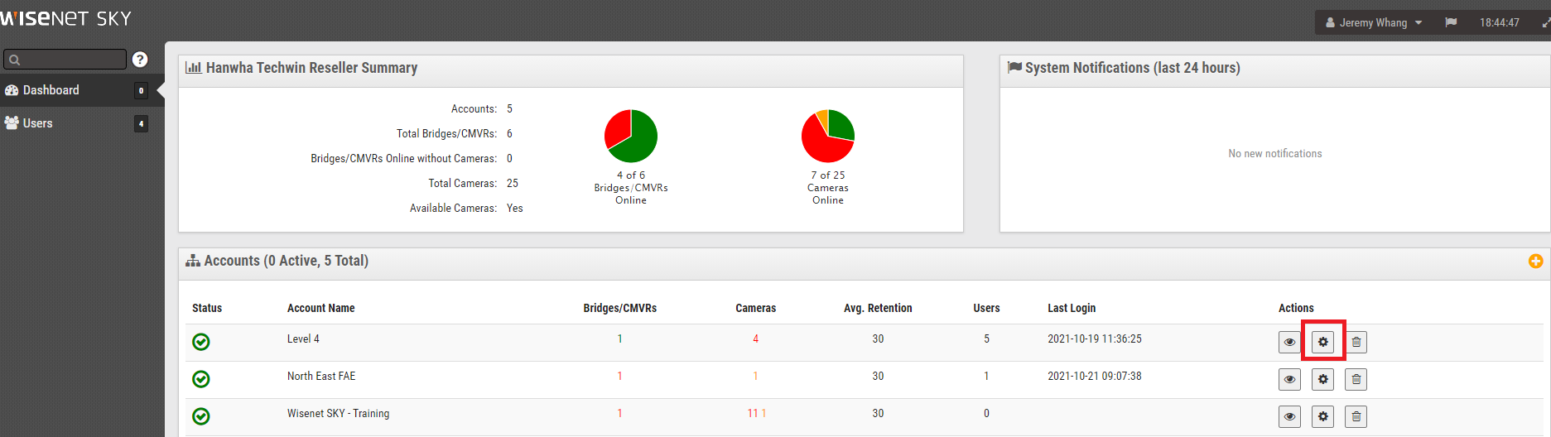Screen dimensions: 1551x437
Task: Click the Dashboard count badge
Action: (141, 90)
